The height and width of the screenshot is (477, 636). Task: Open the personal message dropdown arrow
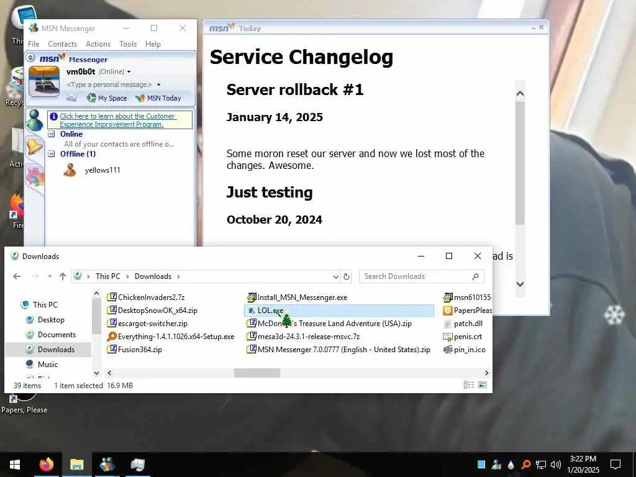pyautogui.click(x=158, y=84)
